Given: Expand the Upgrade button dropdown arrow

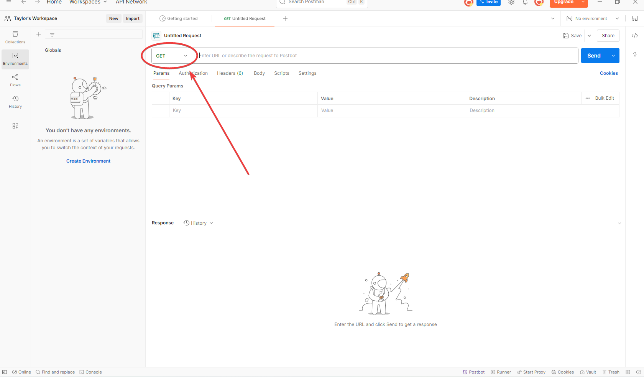Looking at the screenshot, I should pyautogui.click(x=583, y=2).
